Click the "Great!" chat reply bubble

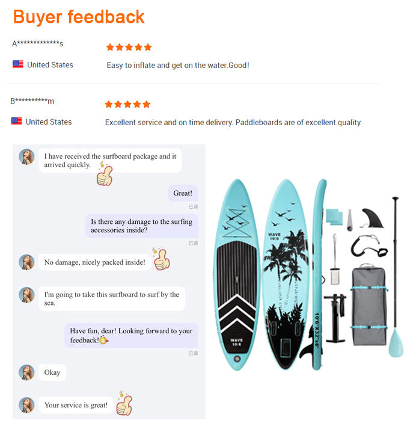(183, 193)
